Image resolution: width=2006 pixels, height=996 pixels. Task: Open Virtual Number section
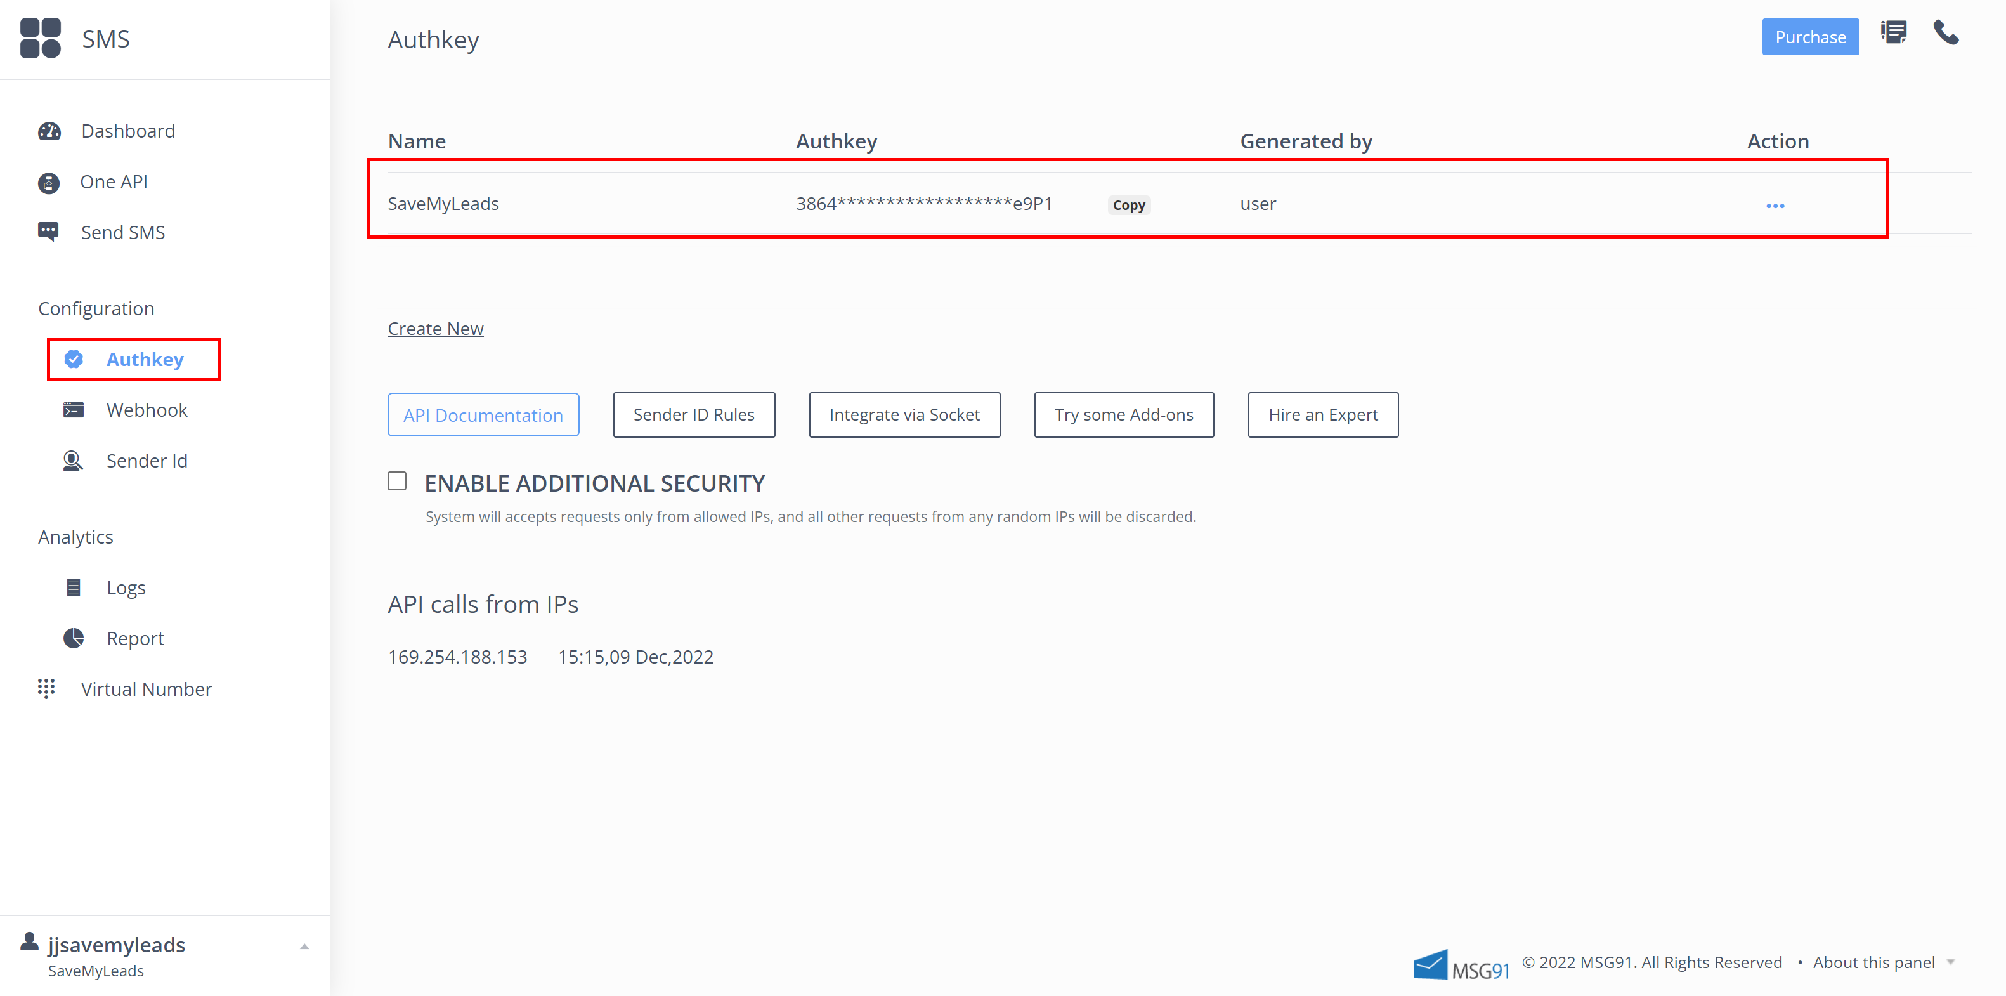point(147,689)
